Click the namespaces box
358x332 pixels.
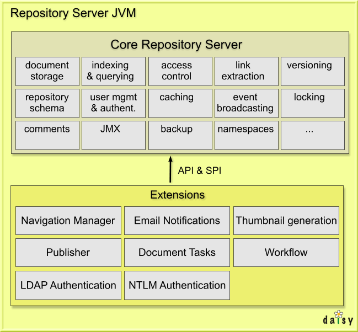(x=246, y=135)
